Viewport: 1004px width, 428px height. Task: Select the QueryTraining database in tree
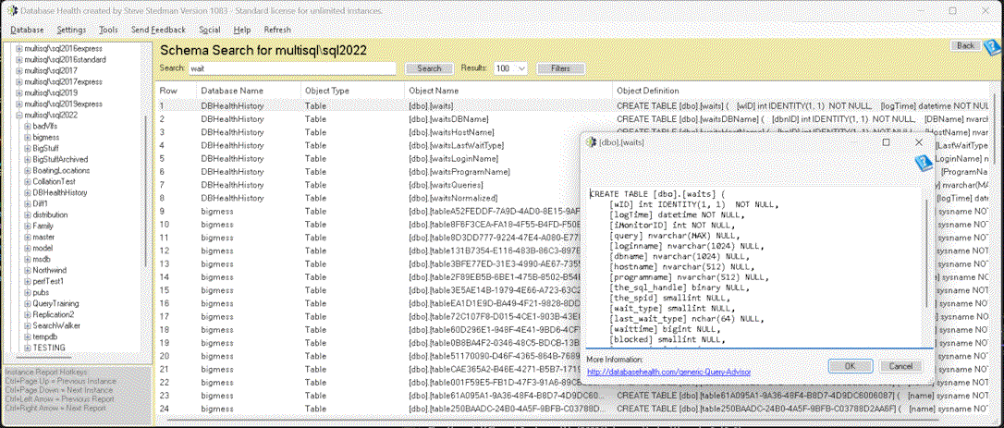(x=55, y=303)
